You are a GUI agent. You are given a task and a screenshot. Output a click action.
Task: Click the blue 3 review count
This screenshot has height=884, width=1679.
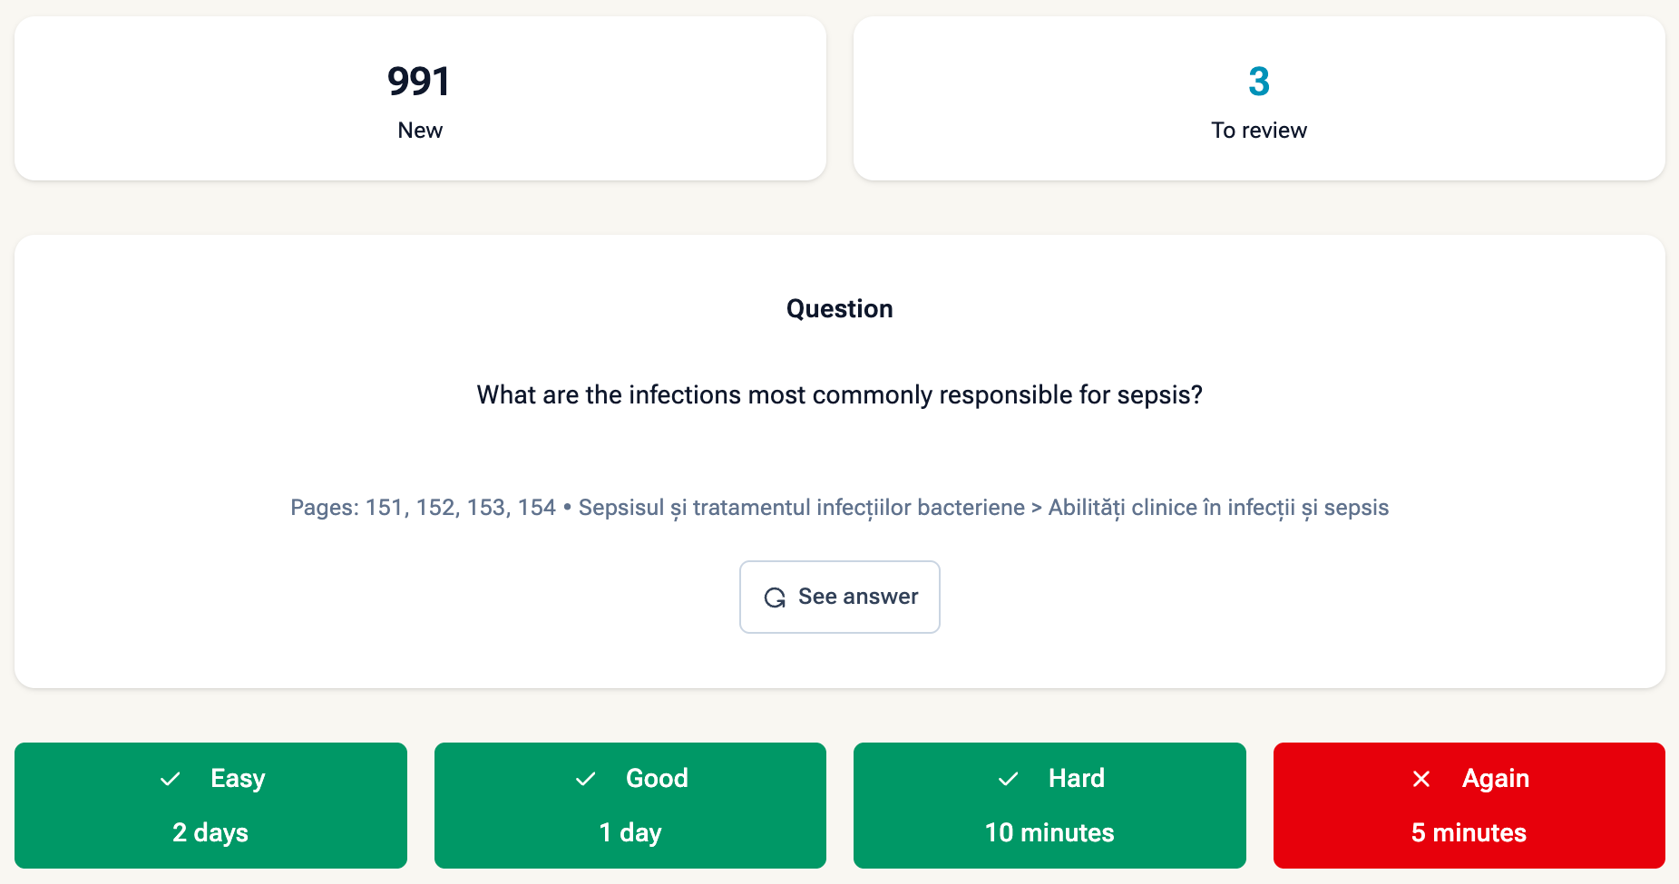point(1258,82)
